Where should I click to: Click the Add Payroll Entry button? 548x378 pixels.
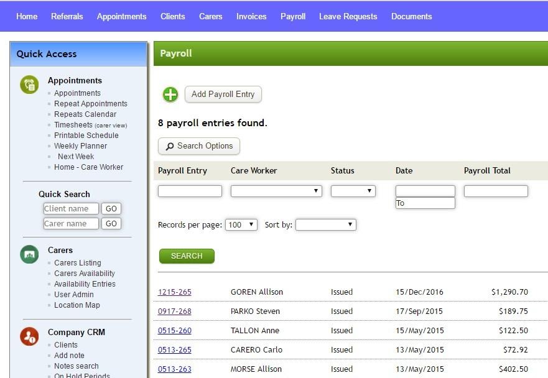(223, 94)
